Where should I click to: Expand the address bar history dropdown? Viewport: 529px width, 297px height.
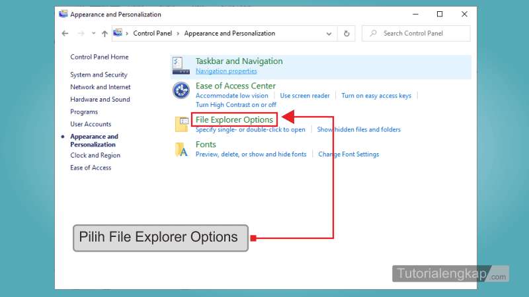[329, 34]
